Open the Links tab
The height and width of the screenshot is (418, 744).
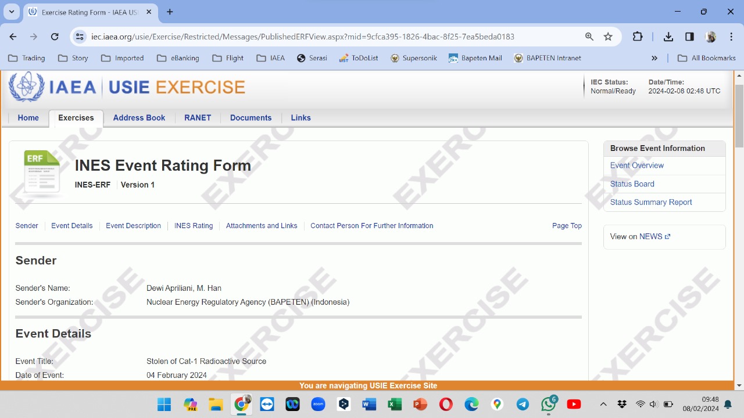301,118
